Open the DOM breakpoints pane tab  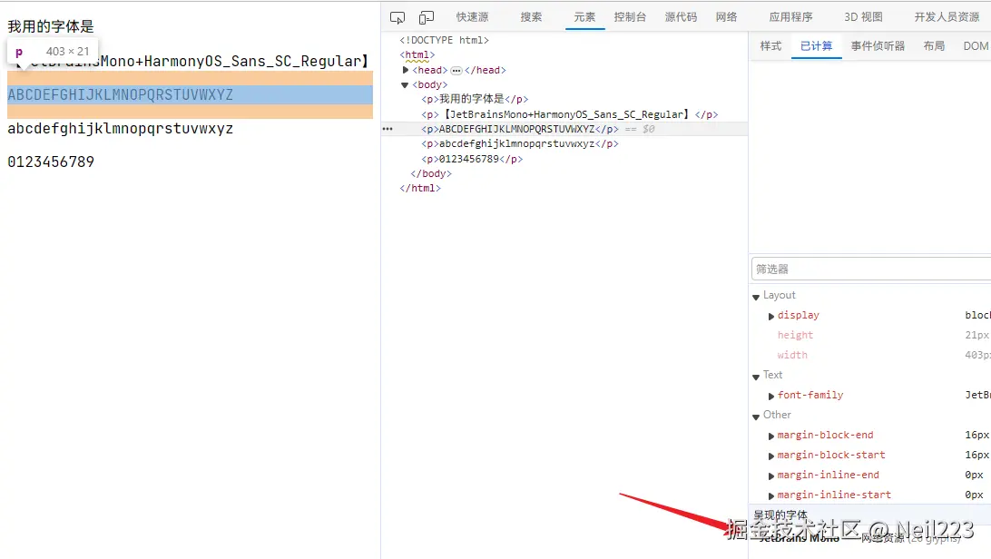click(x=976, y=46)
